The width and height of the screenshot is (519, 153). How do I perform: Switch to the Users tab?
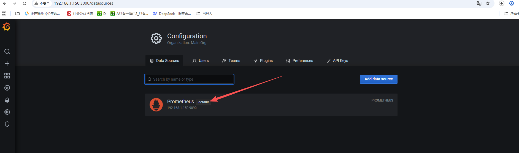(x=201, y=61)
